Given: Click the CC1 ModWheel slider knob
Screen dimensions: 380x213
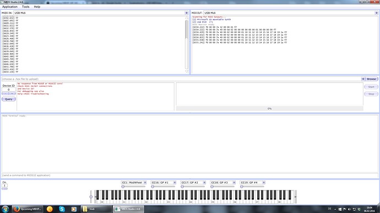Looking at the screenshot, I should tap(123, 187).
